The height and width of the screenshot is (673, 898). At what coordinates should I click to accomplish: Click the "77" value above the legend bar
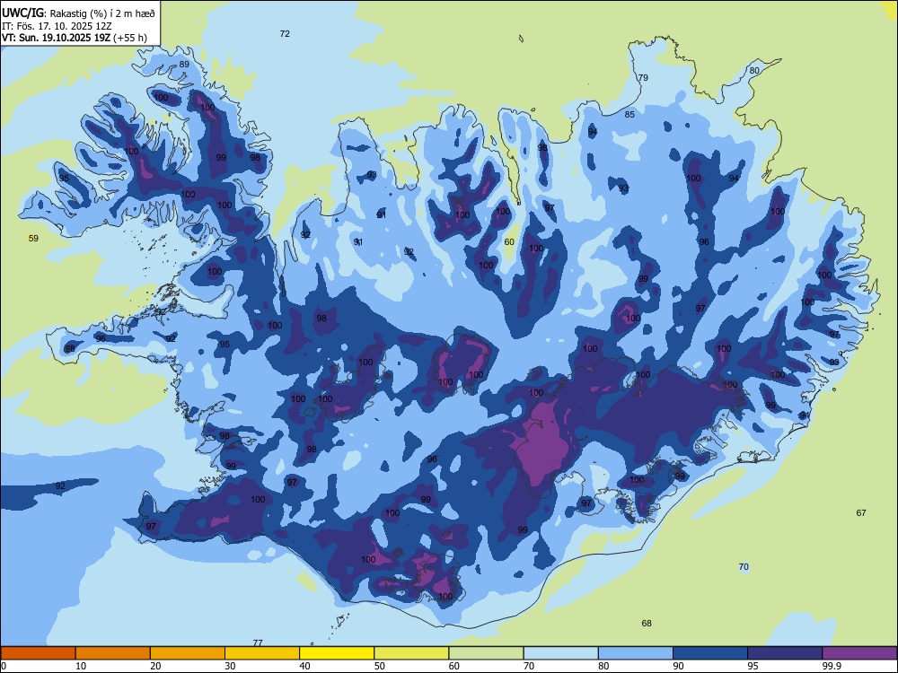[x=258, y=642]
